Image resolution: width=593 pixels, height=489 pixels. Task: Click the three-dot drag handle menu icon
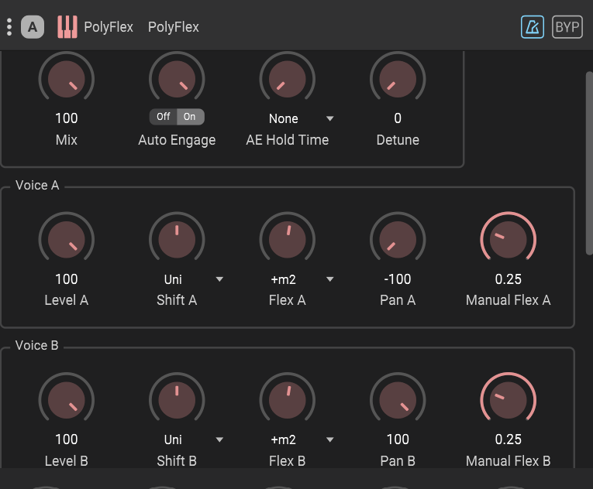[9, 27]
